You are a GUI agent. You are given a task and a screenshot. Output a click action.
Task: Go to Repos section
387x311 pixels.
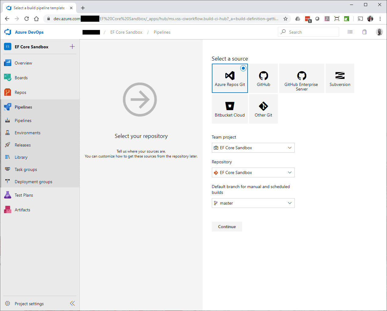tap(20, 92)
